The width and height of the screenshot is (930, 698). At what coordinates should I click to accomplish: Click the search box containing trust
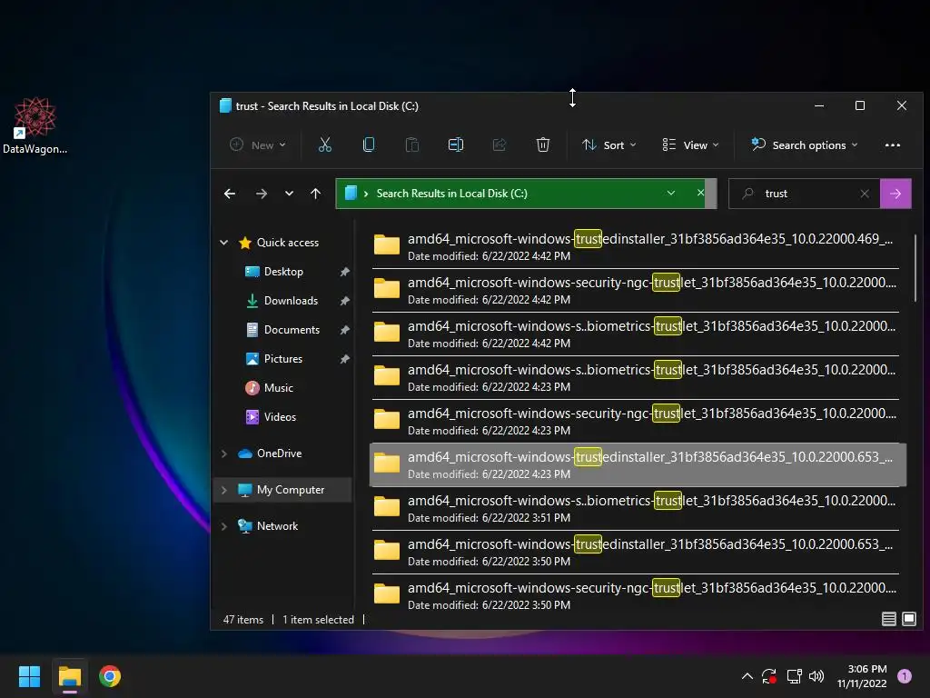(x=804, y=194)
